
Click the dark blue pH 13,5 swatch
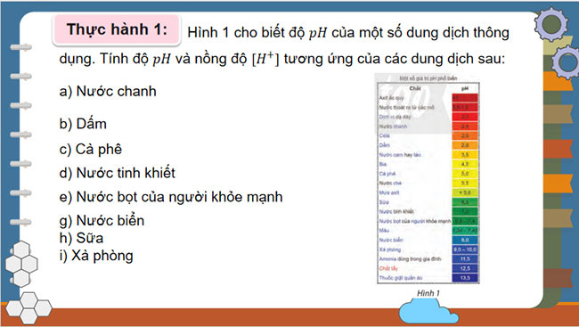(465, 277)
